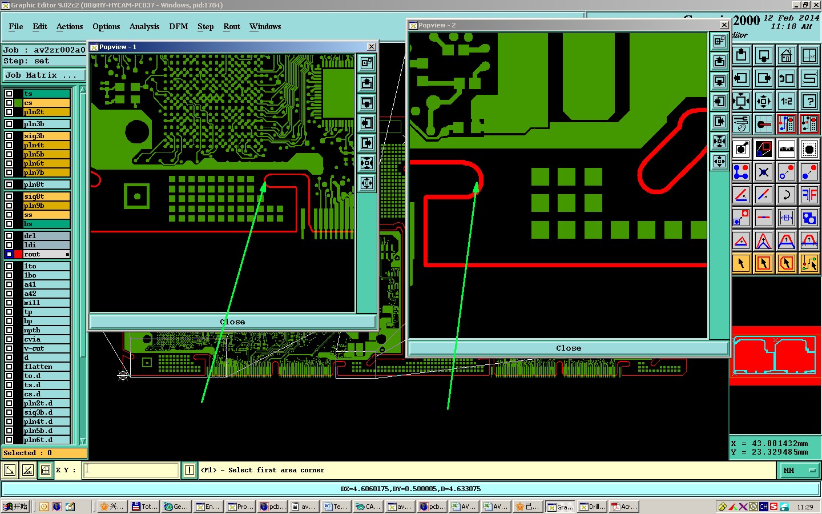Viewport: 822px width, 514px height.
Task: Select the plain arrow select pointer icon
Action: coord(741,263)
